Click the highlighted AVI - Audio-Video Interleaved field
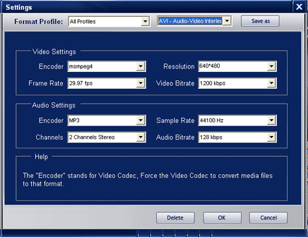 point(190,21)
